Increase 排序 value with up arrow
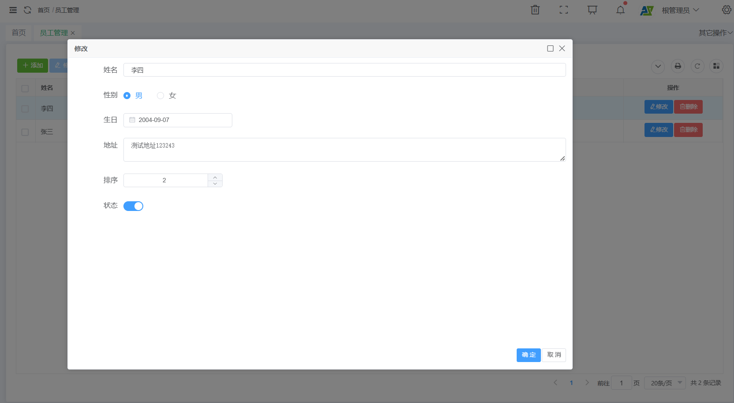734x403 pixels. click(215, 177)
